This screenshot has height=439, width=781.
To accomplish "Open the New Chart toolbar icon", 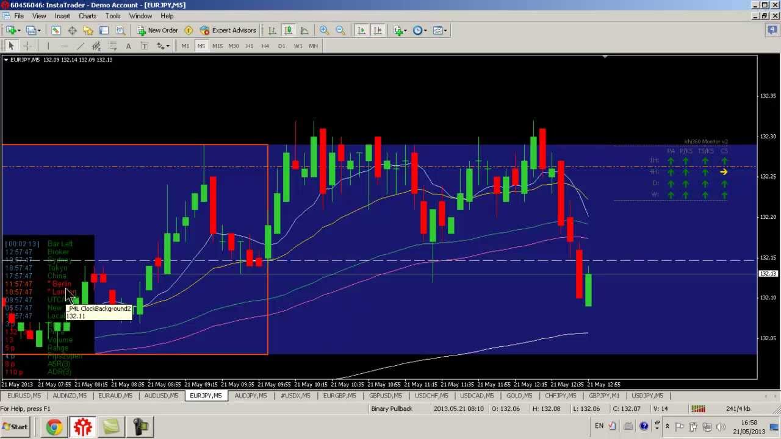I will (11, 30).
